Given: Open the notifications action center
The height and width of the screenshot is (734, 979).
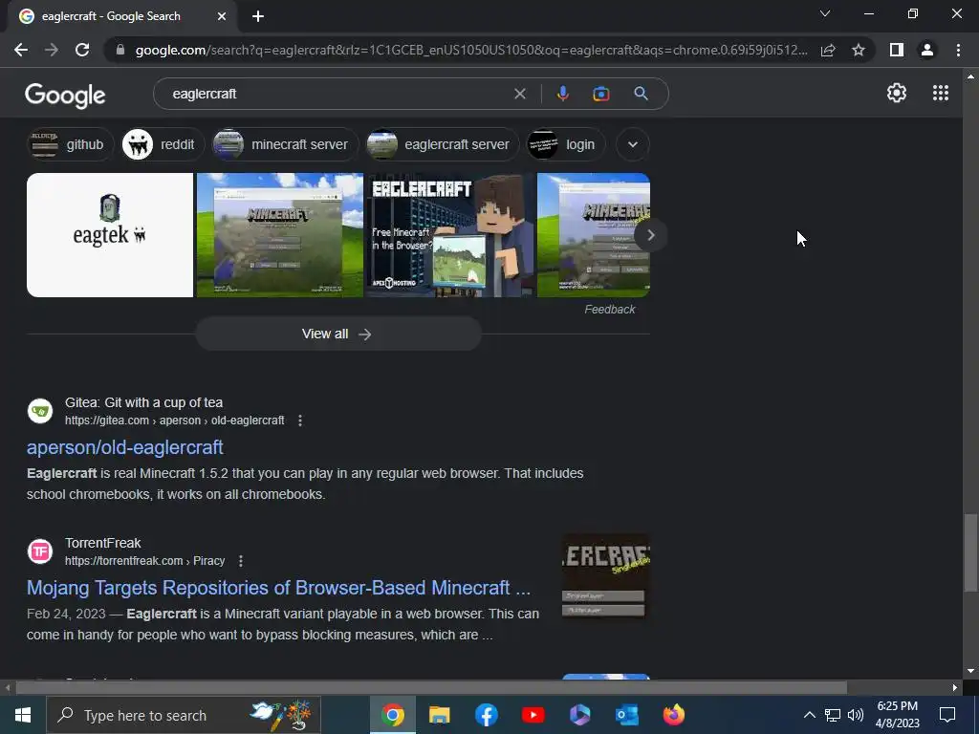Looking at the screenshot, I should [x=947, y=715].
